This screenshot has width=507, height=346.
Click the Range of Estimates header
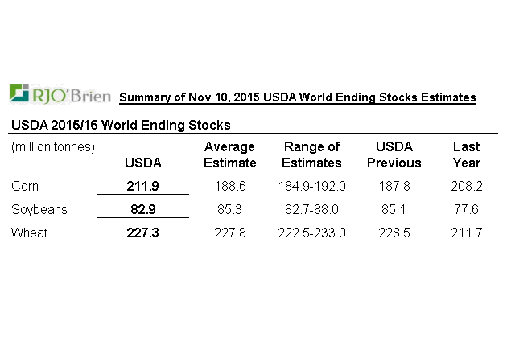[x=312, y=154]
